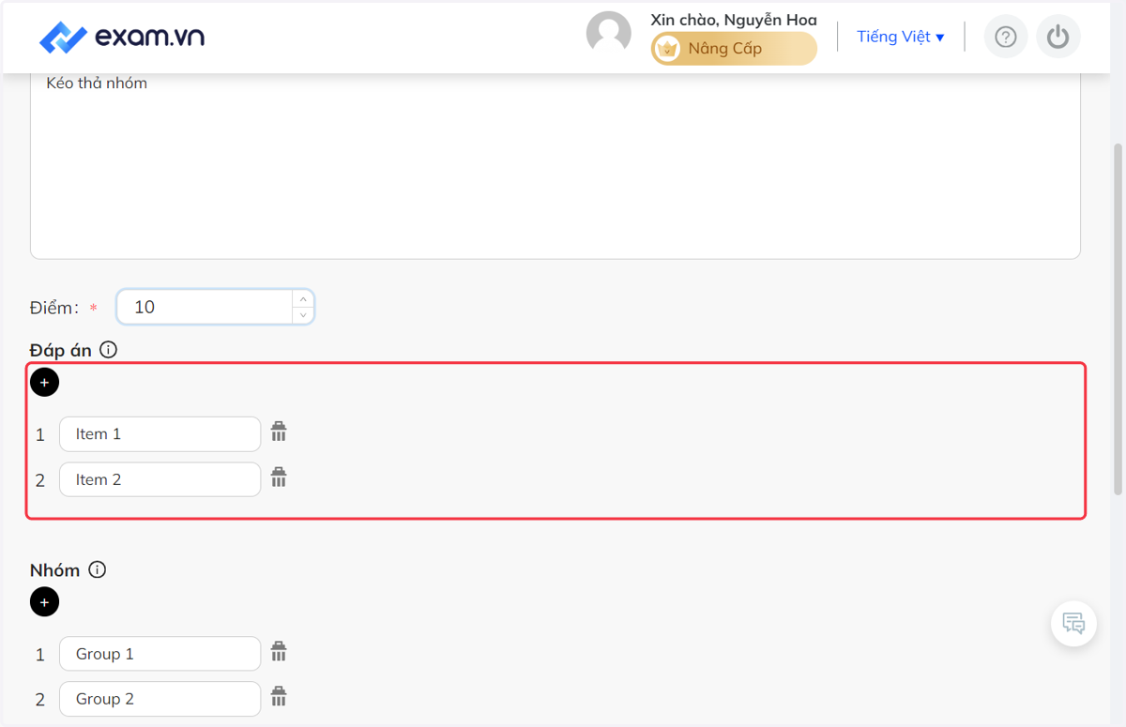Delete Group 2 using its trash icon
The width and height of the screenshot is (1126, 727).
point(279,696)
